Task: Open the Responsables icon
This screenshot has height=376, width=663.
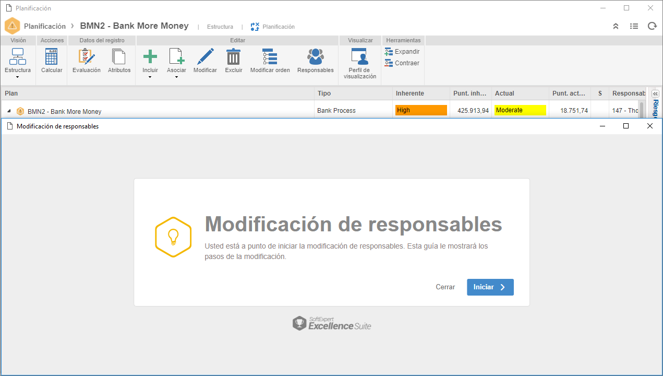Action: pyautogui.click(x=315, y=56)
